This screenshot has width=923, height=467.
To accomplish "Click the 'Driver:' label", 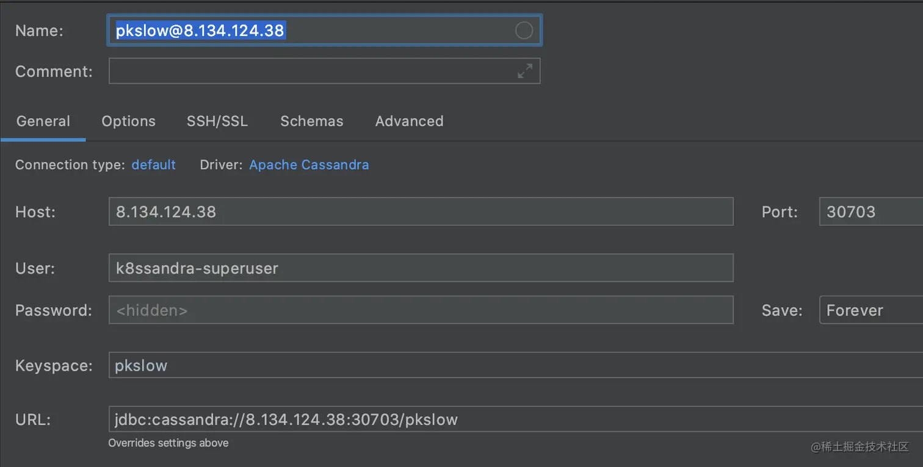I will [x=222, y=165].
